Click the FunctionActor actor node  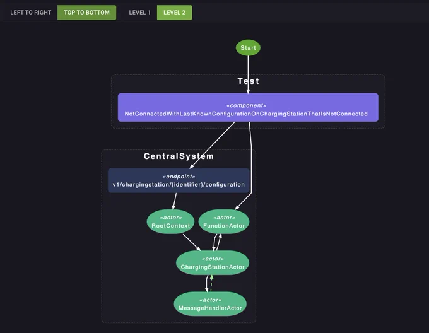coord(224,222)
